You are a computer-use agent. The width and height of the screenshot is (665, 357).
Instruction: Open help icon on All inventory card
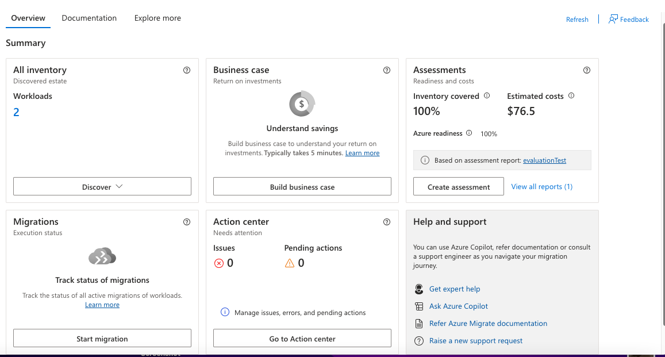[x=187, y=70]
